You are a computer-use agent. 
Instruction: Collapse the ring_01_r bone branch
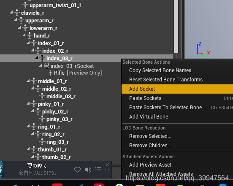pyautogui.click(x=28, y=126)
